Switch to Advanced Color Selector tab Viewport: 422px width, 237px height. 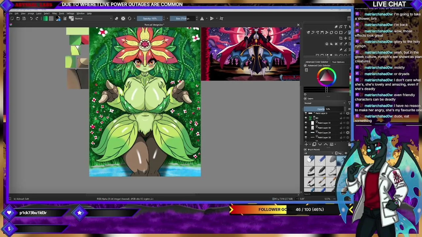click(316, 62)
